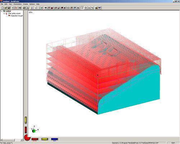180x144 pixels.
Task: Click the red horizontal rotation thumbwheel
Action: coord(35,139)
